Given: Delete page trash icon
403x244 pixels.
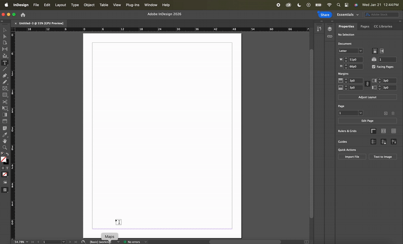Looking at the screenshot, I should [393, 113].
